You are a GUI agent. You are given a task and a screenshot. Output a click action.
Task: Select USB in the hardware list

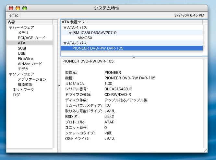22,53
